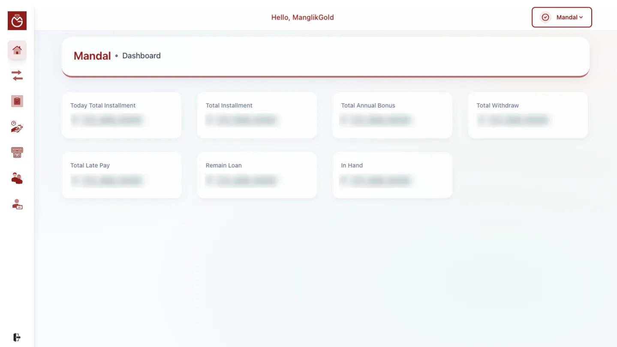
Task: Click the Dashboard breadcrumb text
Action: coord(141,56)
